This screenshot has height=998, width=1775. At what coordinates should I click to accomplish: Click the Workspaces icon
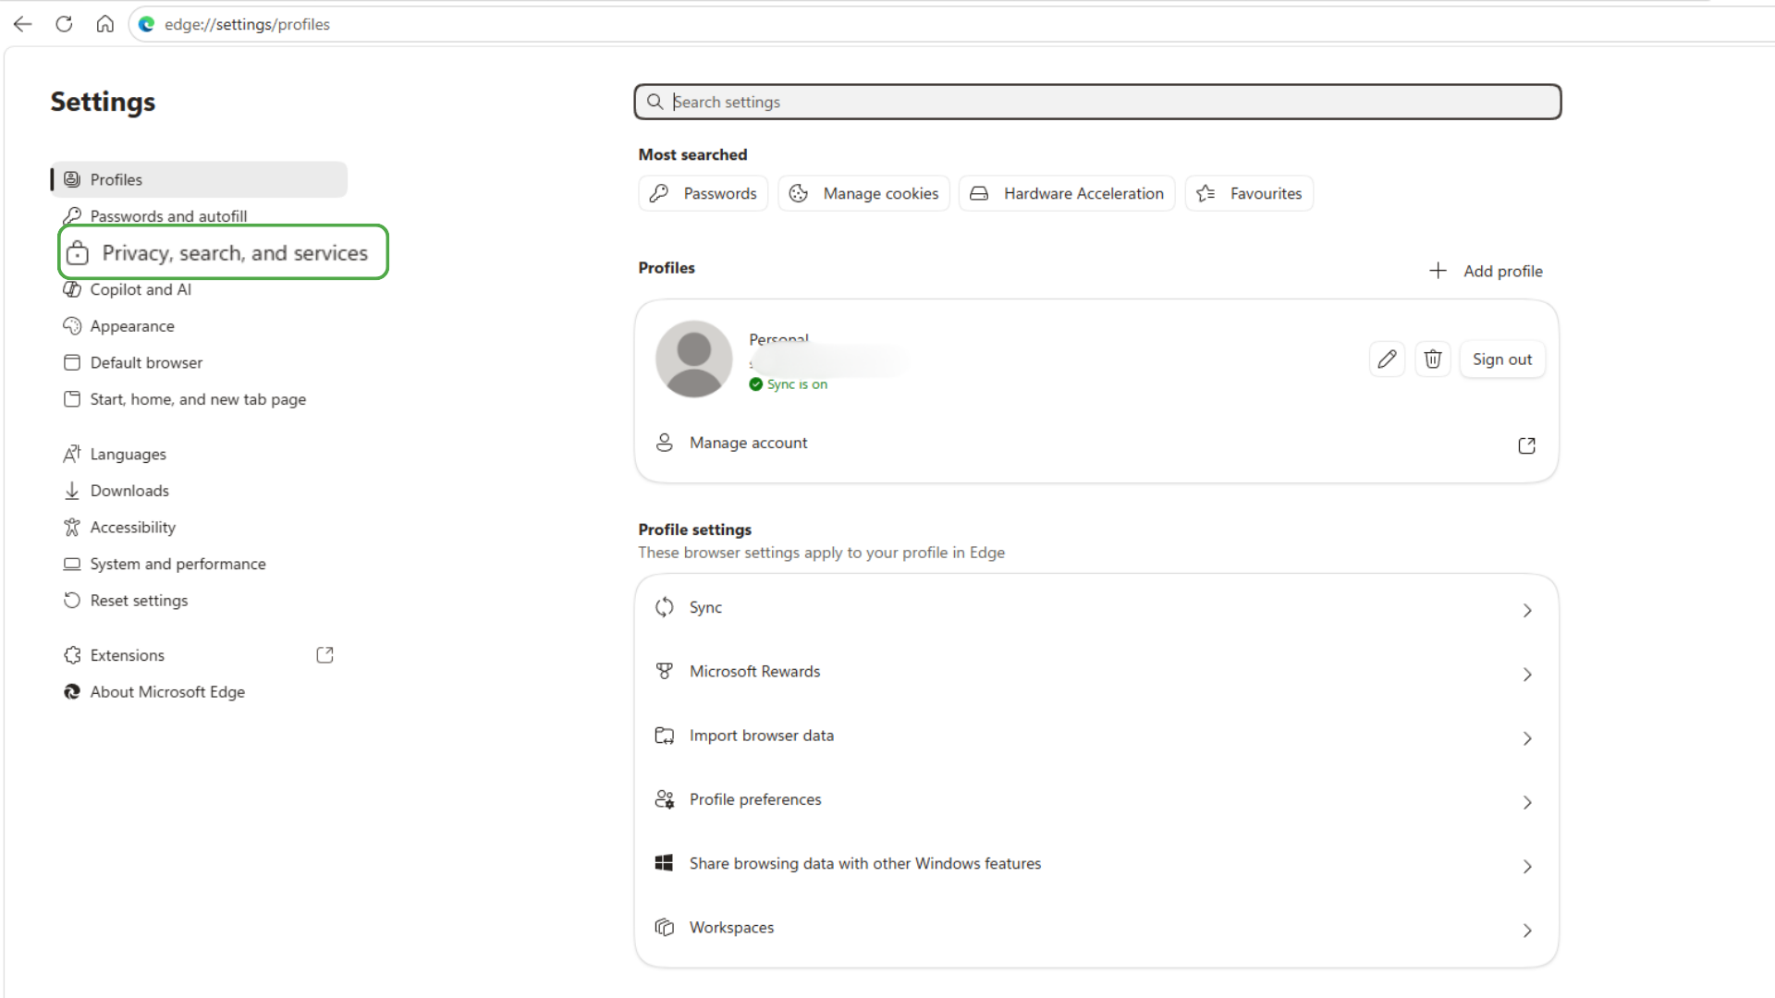point(665,928)
